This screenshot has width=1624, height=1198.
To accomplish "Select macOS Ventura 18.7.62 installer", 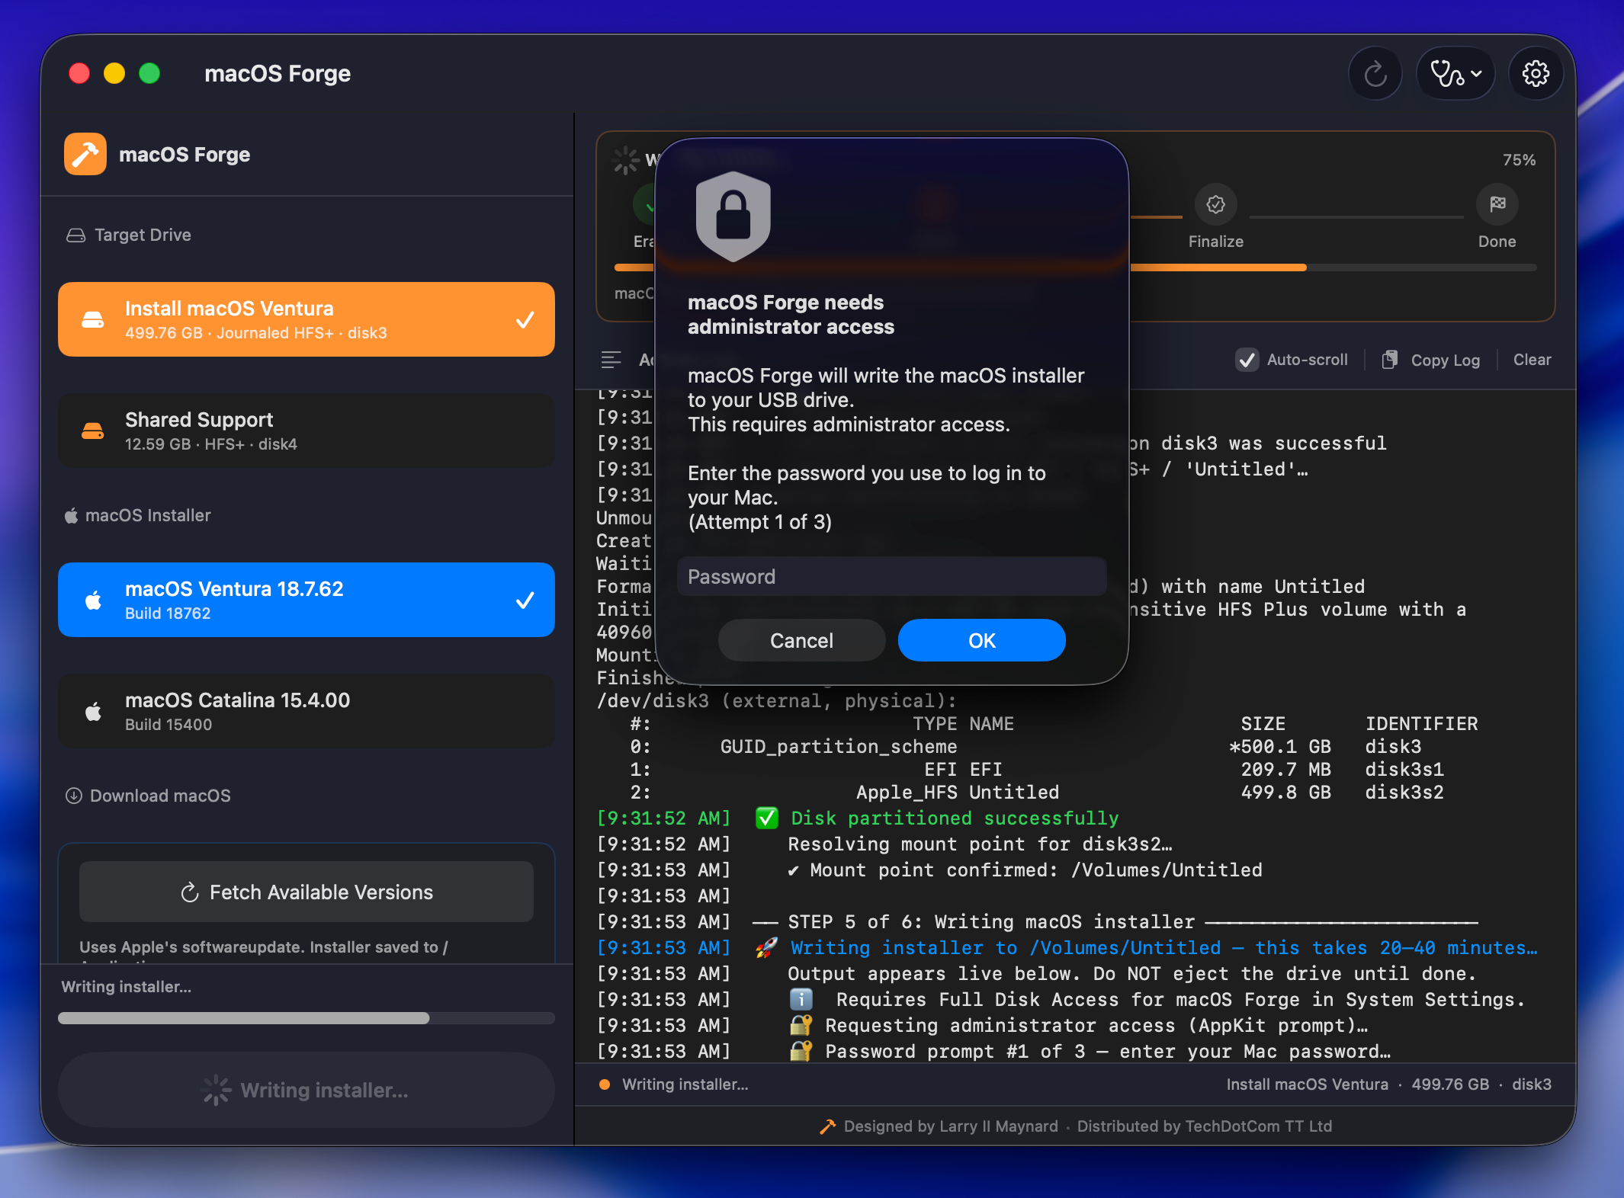I will pos(307,600).
